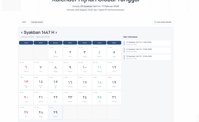Screen dimensions: 199x122
Task: Go to previous Hijri month arrow
Action: tap(22, 33)
